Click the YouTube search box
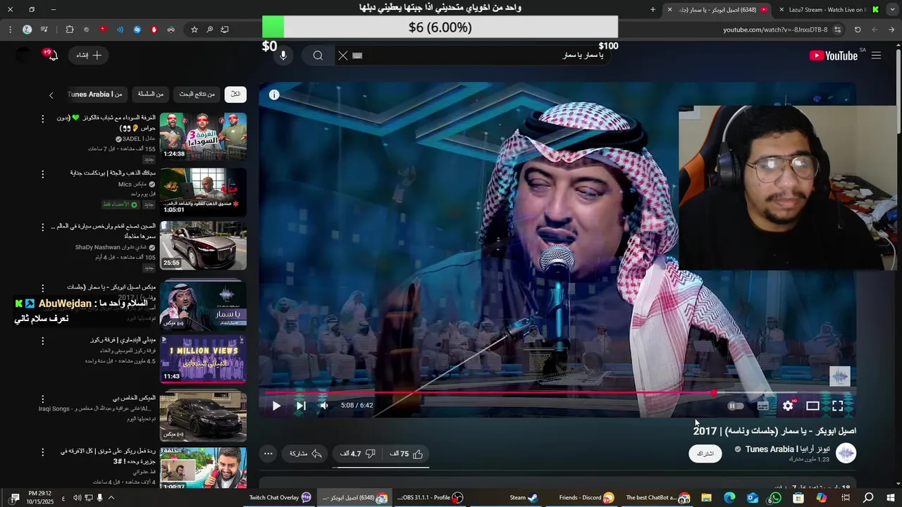902x507 pixels. [486, 56]
